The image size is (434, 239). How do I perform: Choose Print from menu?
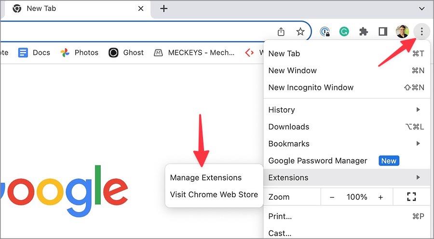(x=347, y=216)
